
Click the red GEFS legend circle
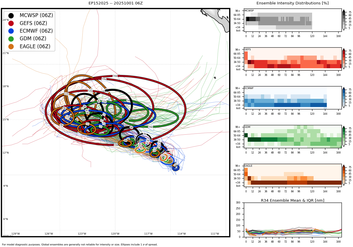point(11,23)
